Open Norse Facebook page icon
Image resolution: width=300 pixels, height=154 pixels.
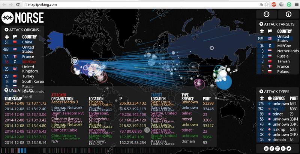click(x=272, y=148)
